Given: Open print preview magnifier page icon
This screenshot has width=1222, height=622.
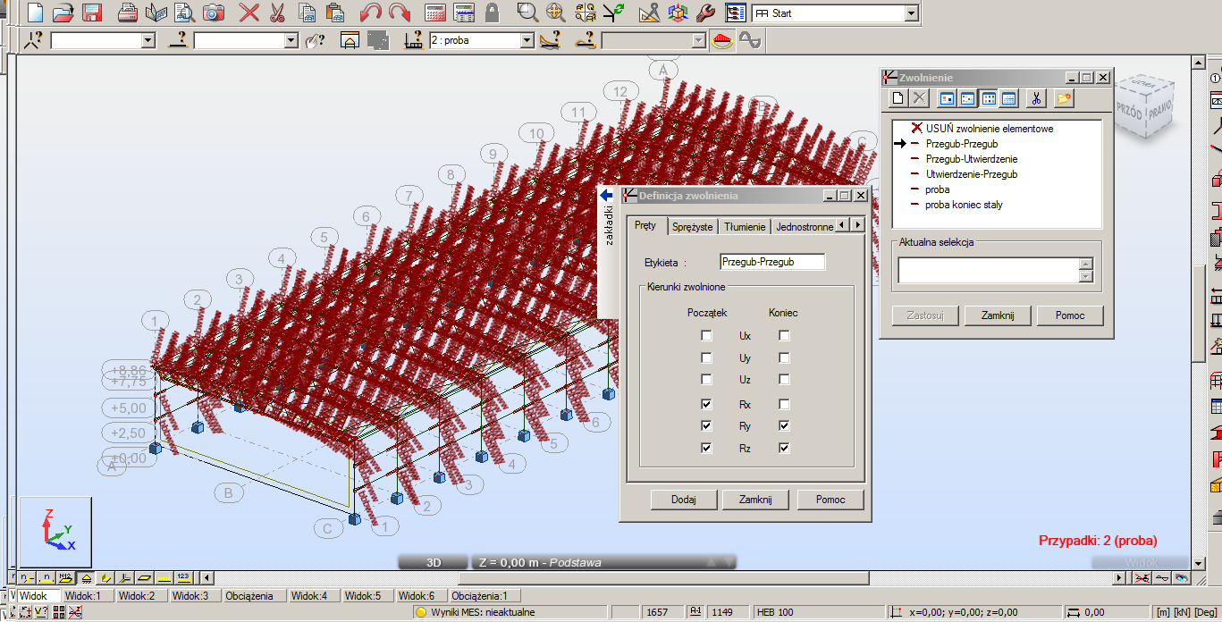Looking at the screenshot, I should coord(184,13).
